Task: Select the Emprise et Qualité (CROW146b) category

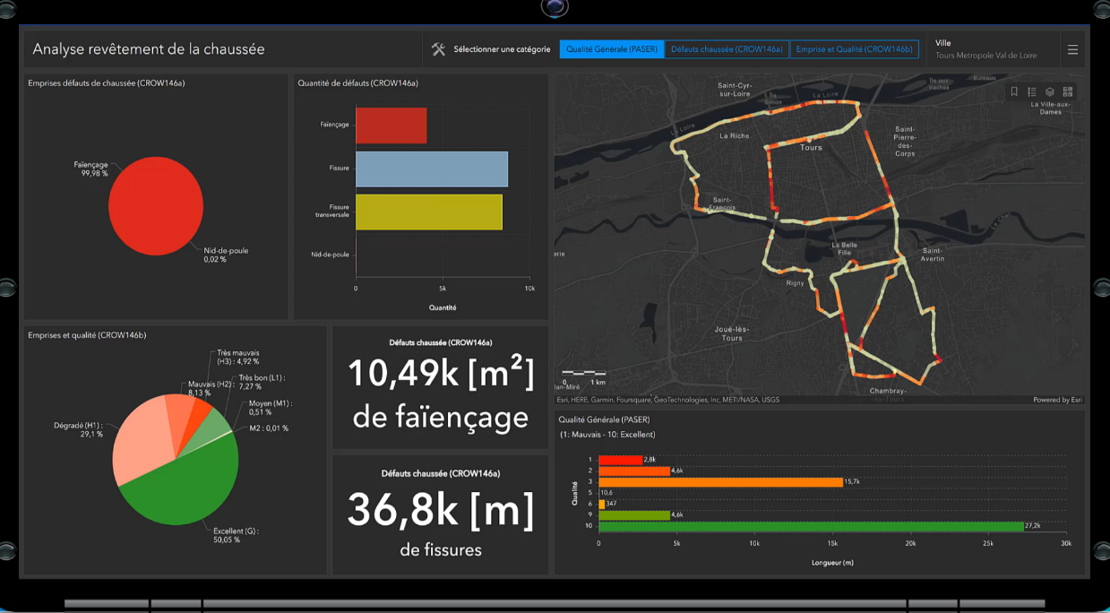Action: pos(854,49)
